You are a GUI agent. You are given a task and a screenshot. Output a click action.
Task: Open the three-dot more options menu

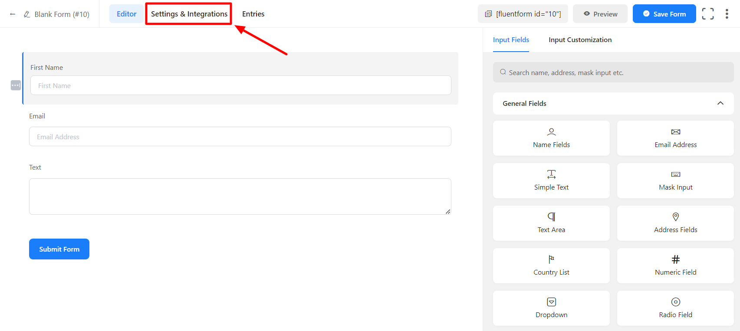click(x=727, y=14)
